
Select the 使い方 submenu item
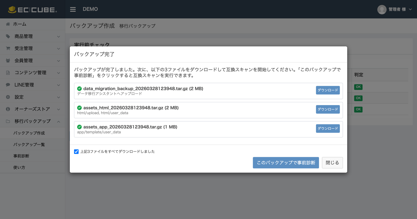click(x=32, y=167)
